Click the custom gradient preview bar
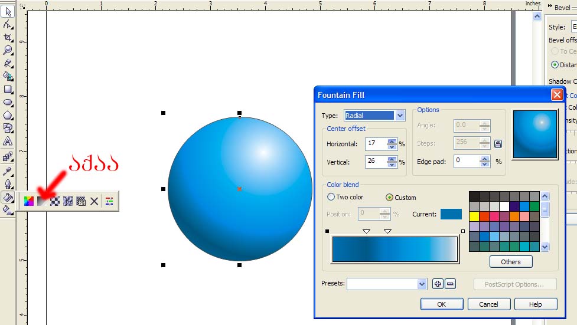This screenshot has width=577, height=325. tap(395, 249)
